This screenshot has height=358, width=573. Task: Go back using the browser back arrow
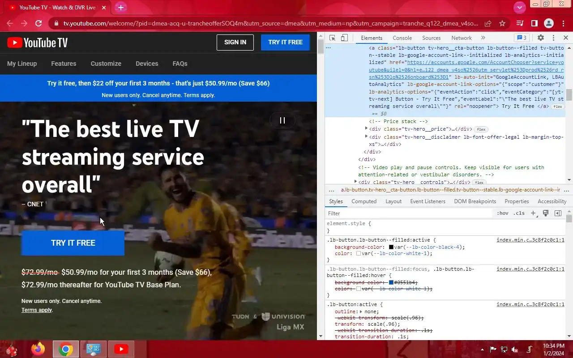tap(10, 23)
